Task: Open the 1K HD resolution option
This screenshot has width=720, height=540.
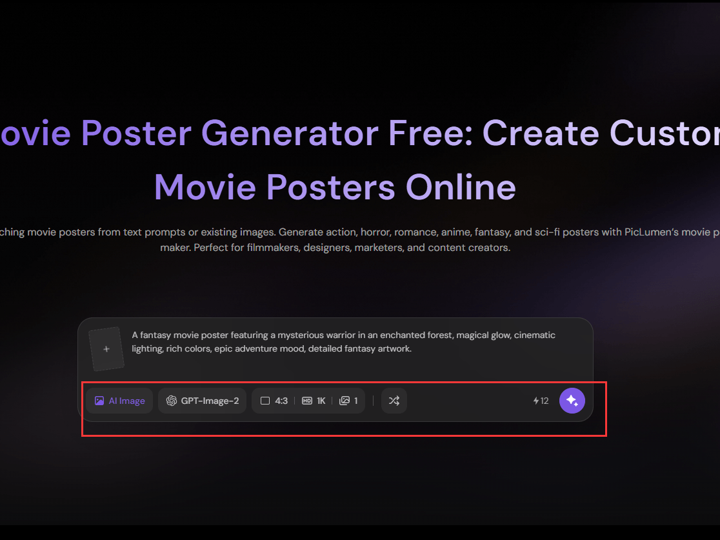Action: click(314, 401)
